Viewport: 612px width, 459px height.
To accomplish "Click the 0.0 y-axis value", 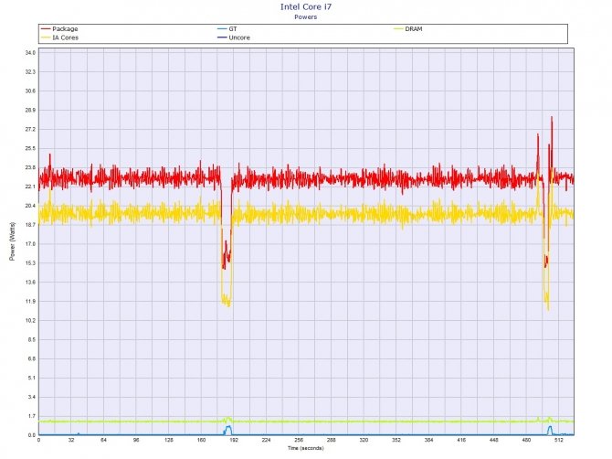I will (31, 435).
